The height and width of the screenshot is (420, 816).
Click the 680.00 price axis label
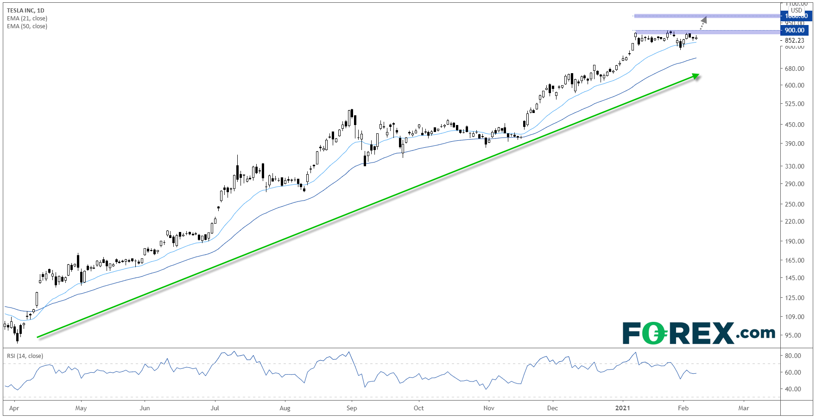pos(795,69)
